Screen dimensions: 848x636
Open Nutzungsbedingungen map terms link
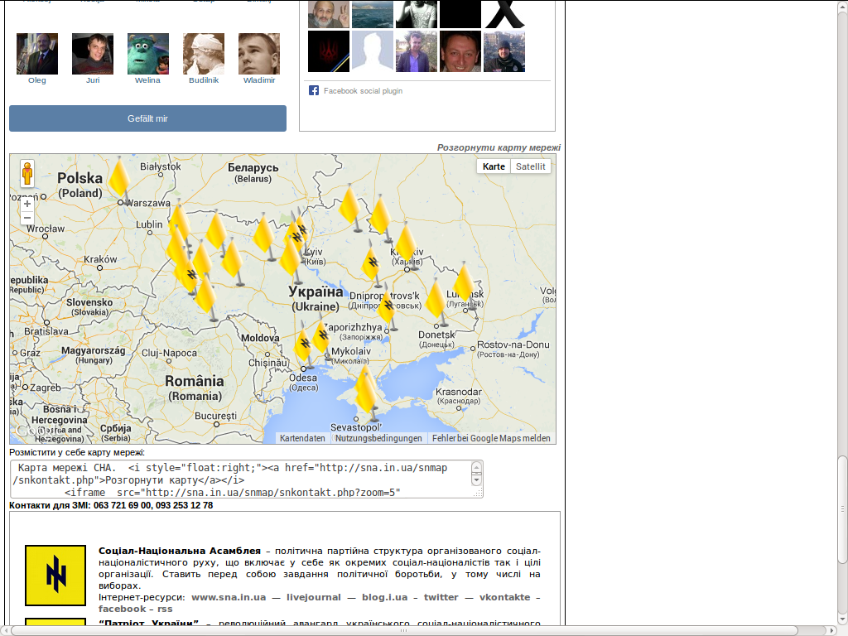tap(378, 438)
